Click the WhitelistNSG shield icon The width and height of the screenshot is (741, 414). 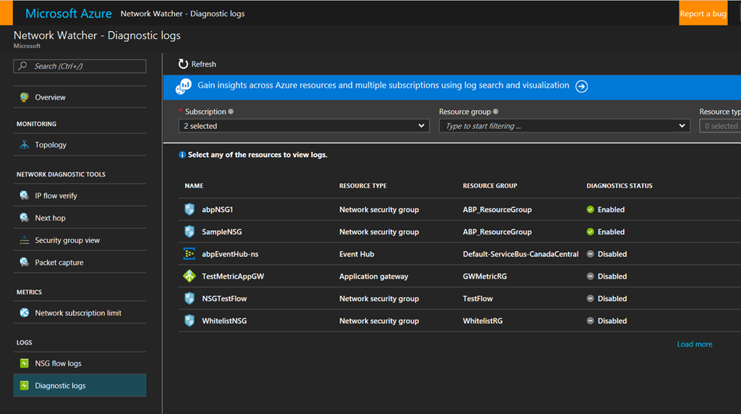(190, 321)
